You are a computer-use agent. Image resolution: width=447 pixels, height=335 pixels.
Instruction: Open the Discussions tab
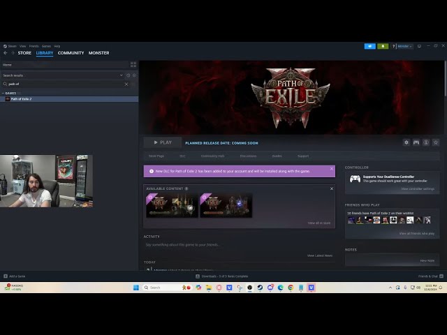pos(249,156)
